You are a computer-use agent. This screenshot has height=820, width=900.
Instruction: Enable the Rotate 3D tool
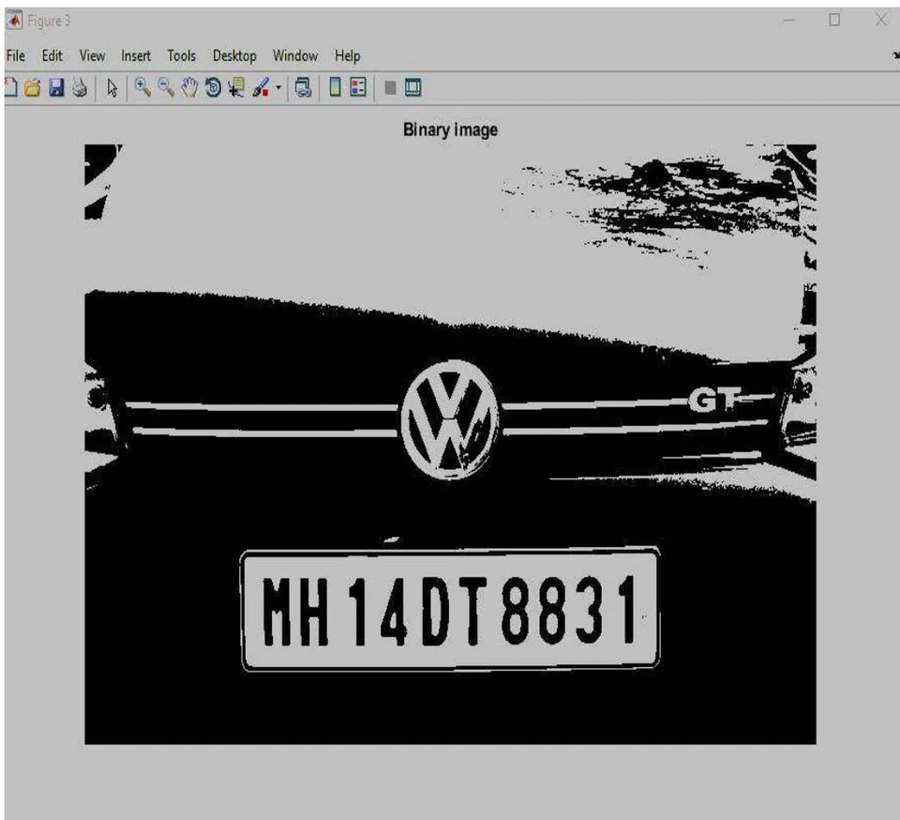click(x=213, y=87)
